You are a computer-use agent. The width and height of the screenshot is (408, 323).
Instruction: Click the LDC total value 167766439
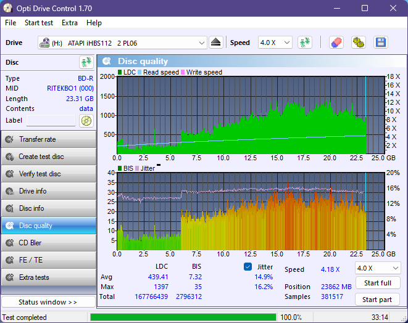pyautogui.click(x=151, y=296)
